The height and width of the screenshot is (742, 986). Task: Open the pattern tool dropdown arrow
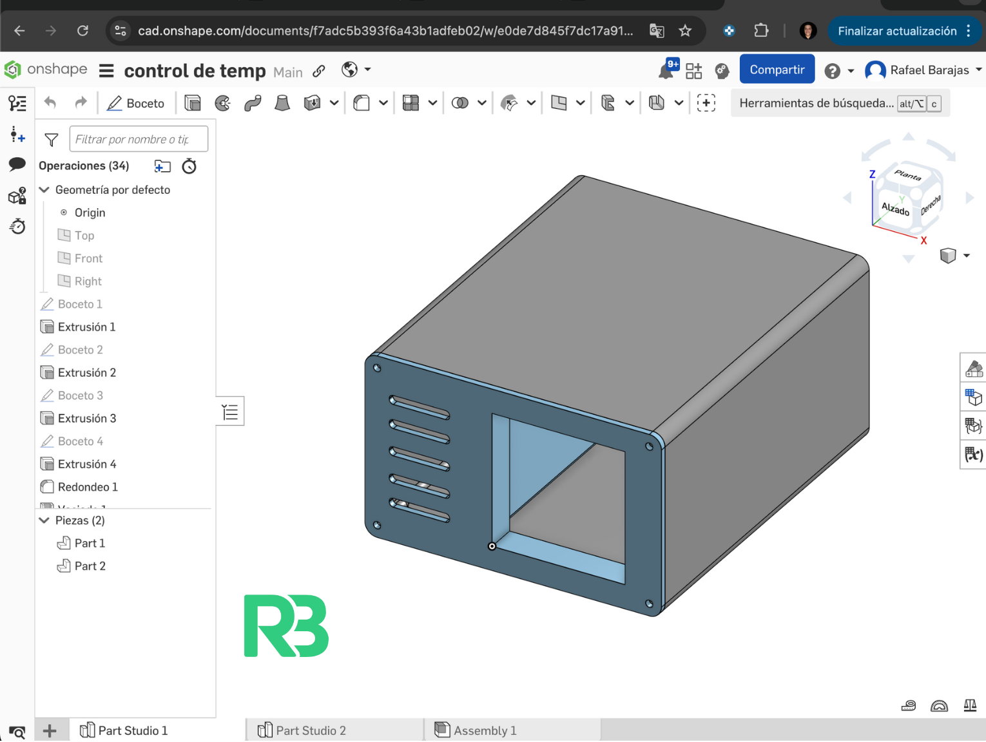click(x=432, y=103)
